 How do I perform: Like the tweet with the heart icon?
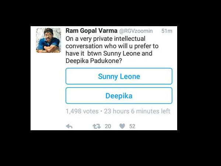(x=122, y=126)
